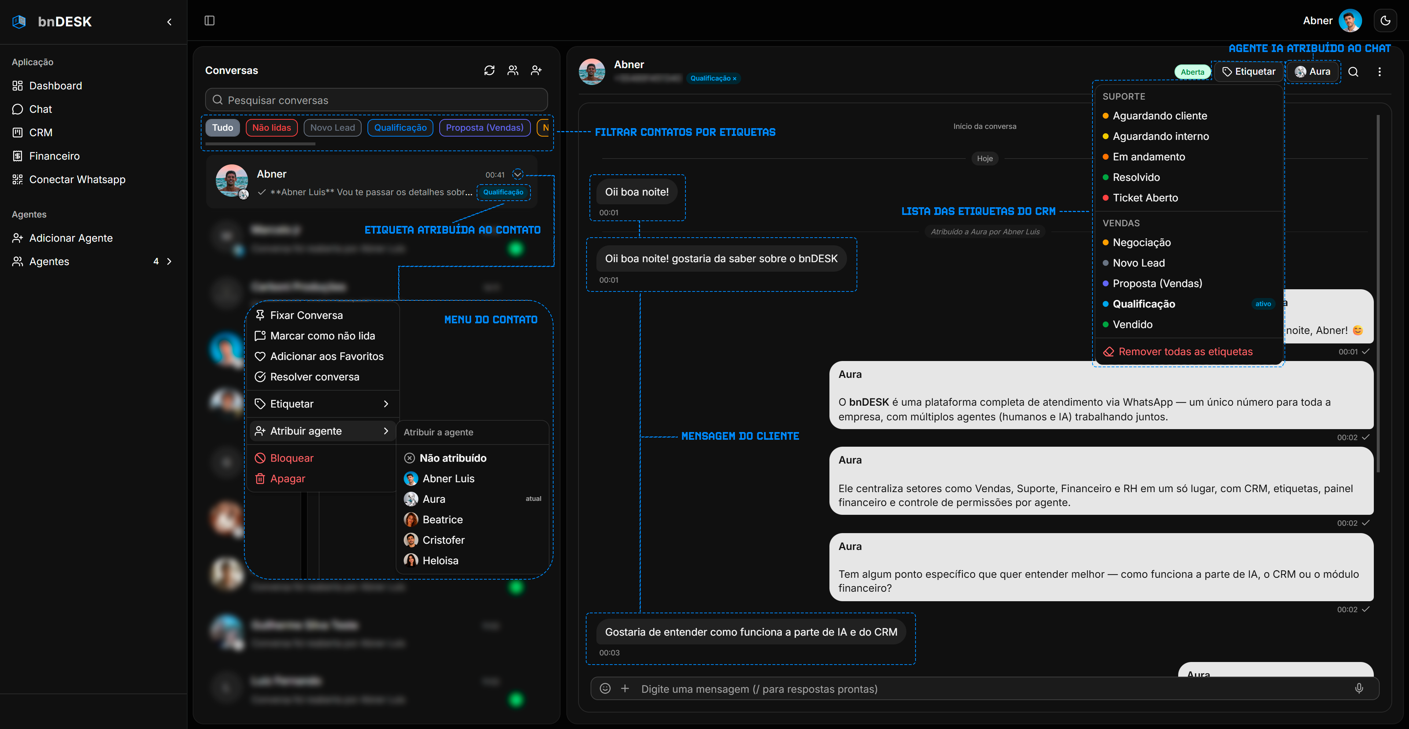The width and height of the screenshot is (1409, 729).
Task: Click the search icon in chat header
Action: point(1353,72)
